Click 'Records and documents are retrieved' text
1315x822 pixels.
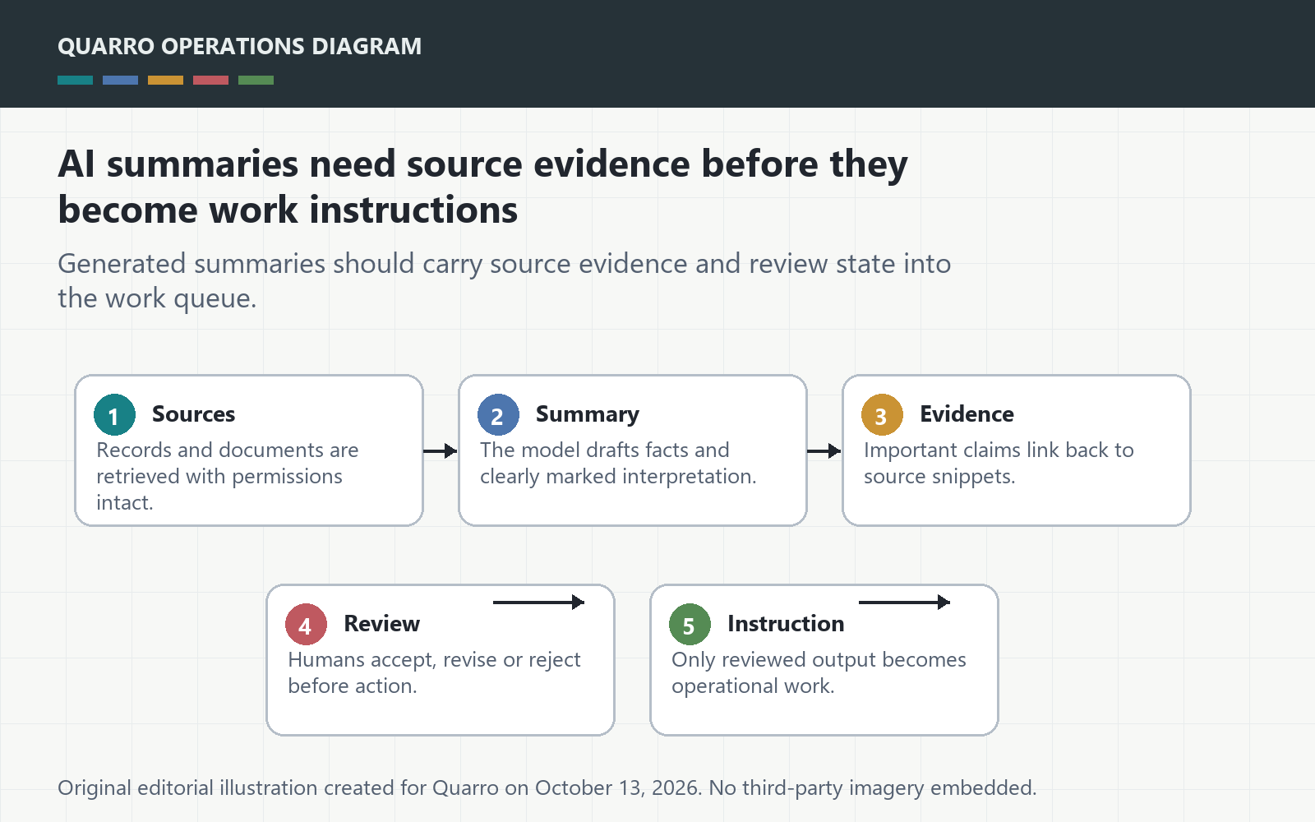click(228, 476)
